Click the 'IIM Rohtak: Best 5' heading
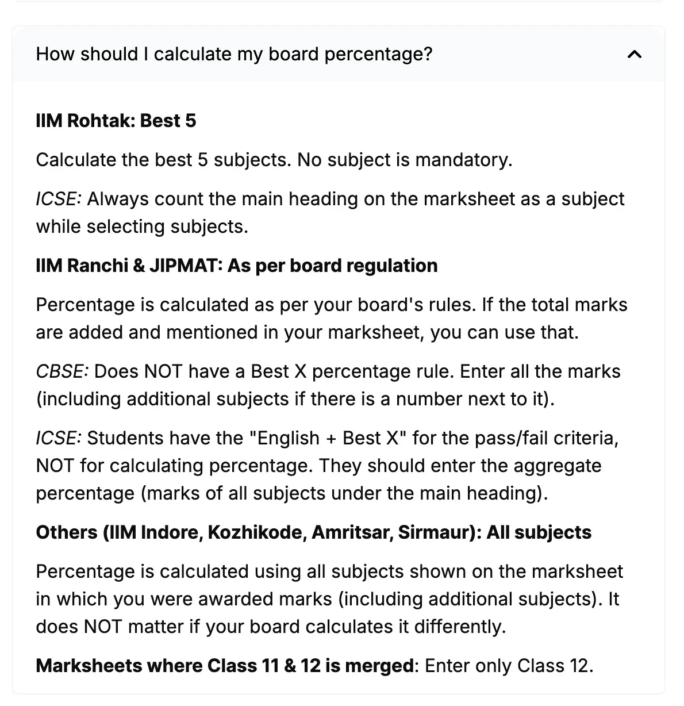This screenshot has height=706, width=684. pos(116,121)
